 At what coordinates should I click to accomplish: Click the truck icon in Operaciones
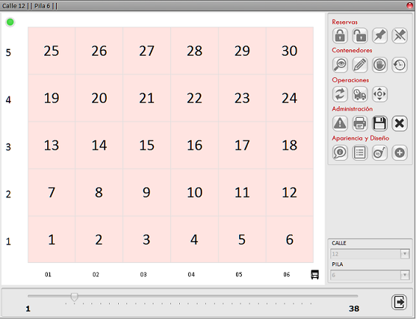pos(360,94)
